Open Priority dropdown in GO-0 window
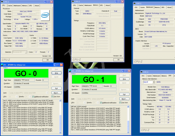This screenshot has height=136, width=175. pyautogui.click(x=30, y=97)
